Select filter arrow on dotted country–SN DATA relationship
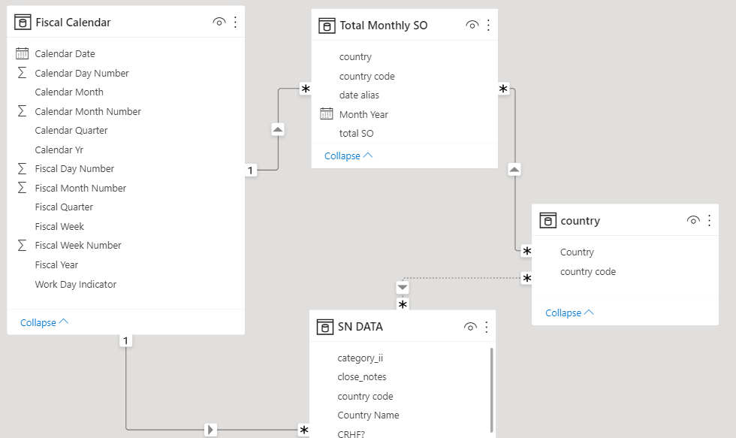Viewport: 736px width, 438px height. click(x=403, y=287)
